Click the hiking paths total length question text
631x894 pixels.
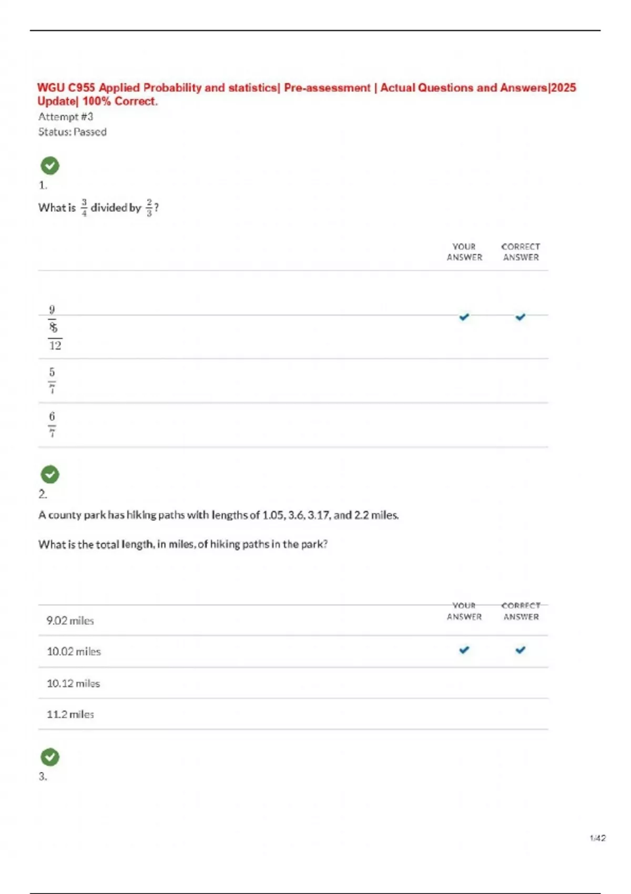pos(182,544)
